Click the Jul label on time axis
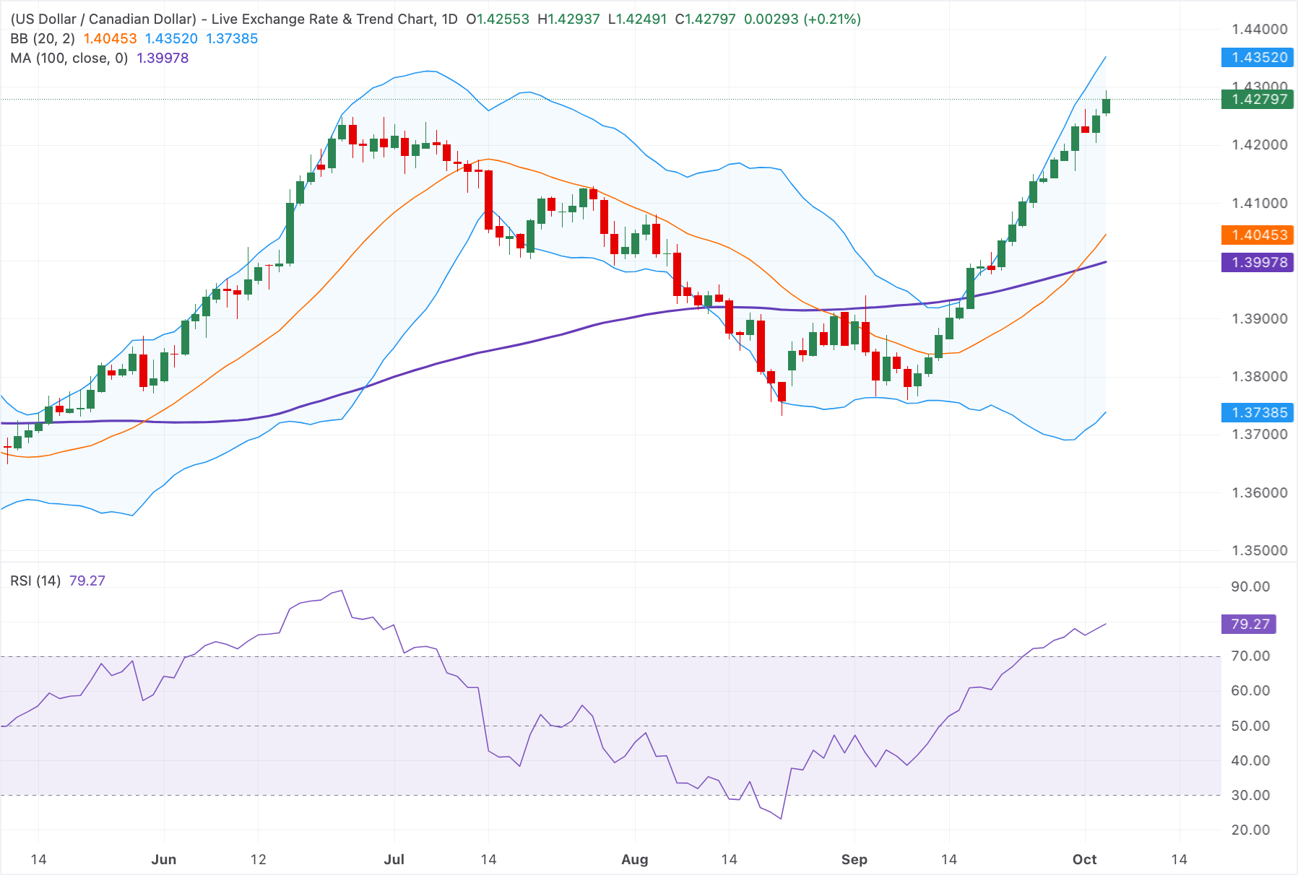Image resolution: width=1298 pixels, height=883 pixels. coord(394,859)
